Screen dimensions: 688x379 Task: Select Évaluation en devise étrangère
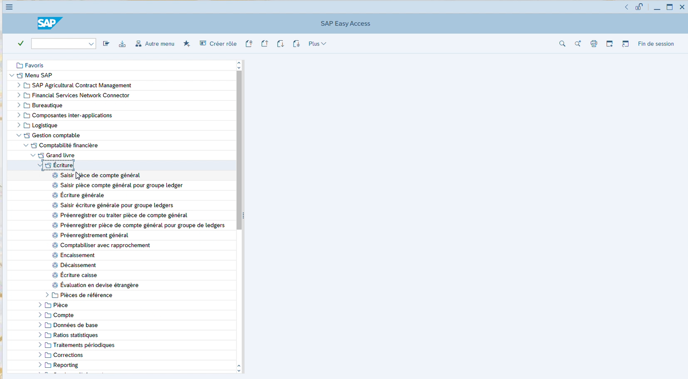click(x=99, y=285)
